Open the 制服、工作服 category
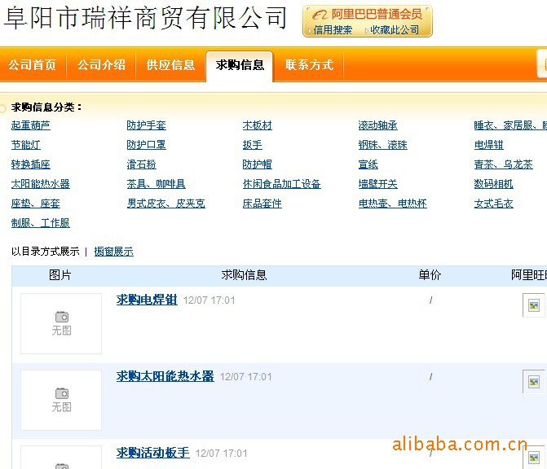547x469 pixels. 41,223
